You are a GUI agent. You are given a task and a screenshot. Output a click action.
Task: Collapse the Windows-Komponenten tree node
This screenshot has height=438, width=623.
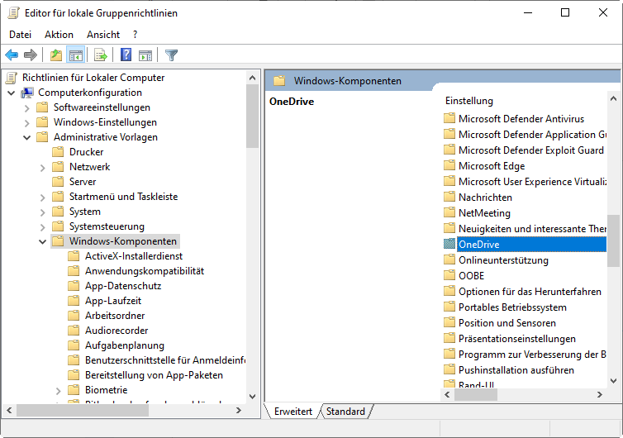pos(42,241)
